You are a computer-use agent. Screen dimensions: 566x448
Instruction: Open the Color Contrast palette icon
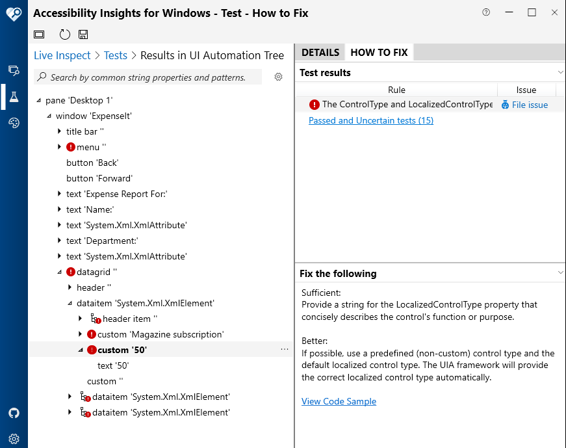point(14,122)
